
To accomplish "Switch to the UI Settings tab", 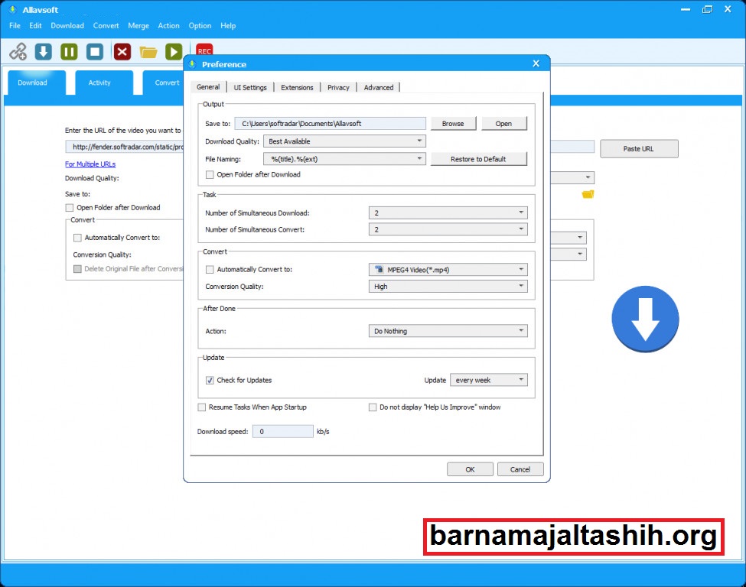I will pos(250,87).
